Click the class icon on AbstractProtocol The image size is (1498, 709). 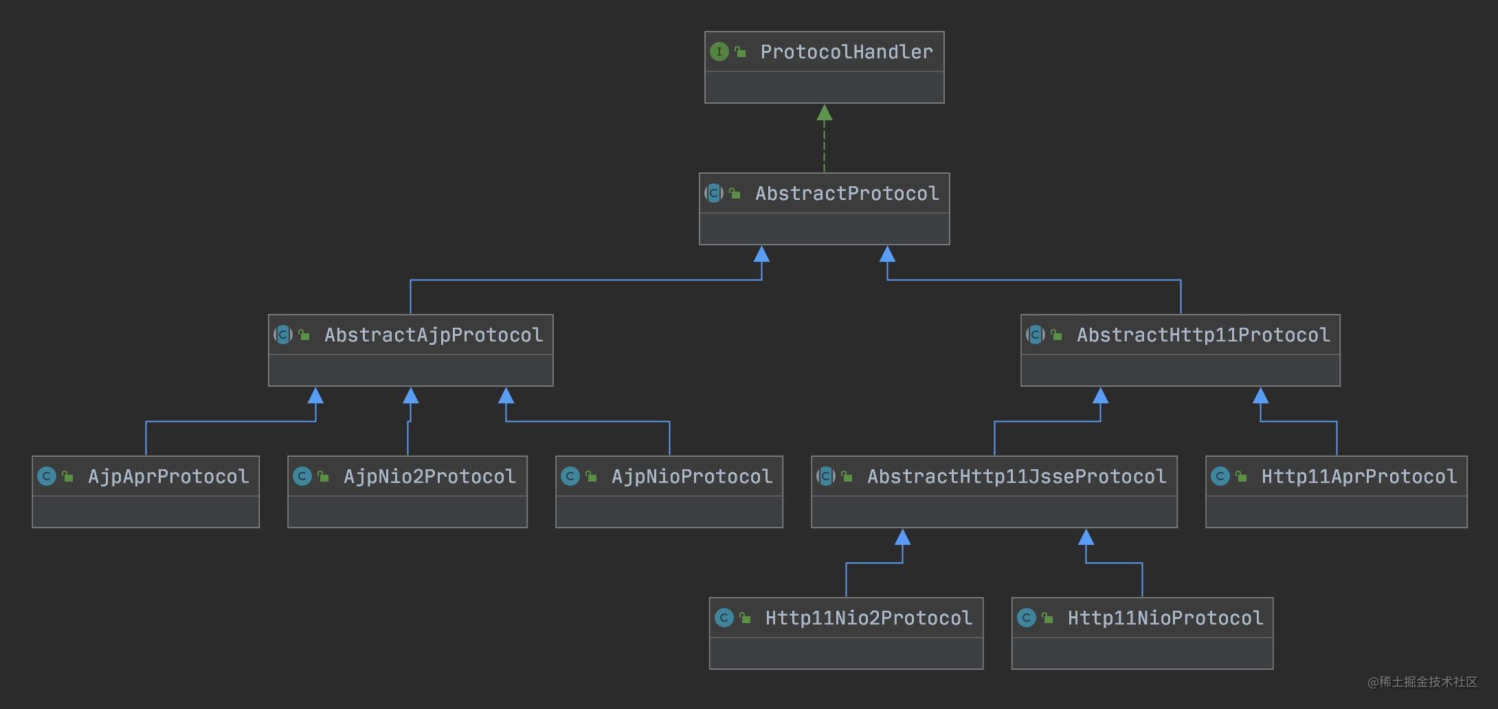click(715, 194)
